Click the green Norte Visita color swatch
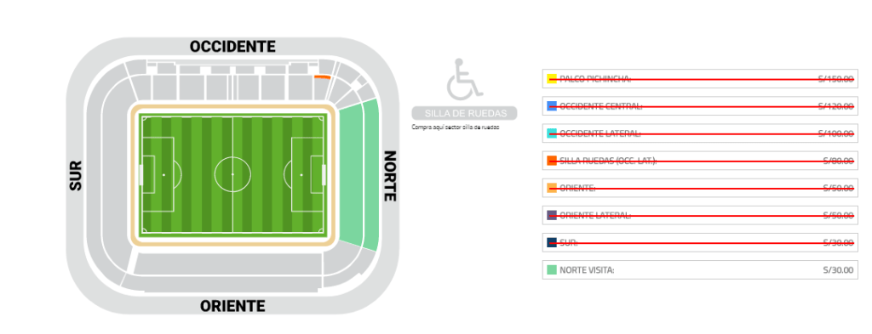The width and height of the screenshot is (872, 334). (552, 270)
